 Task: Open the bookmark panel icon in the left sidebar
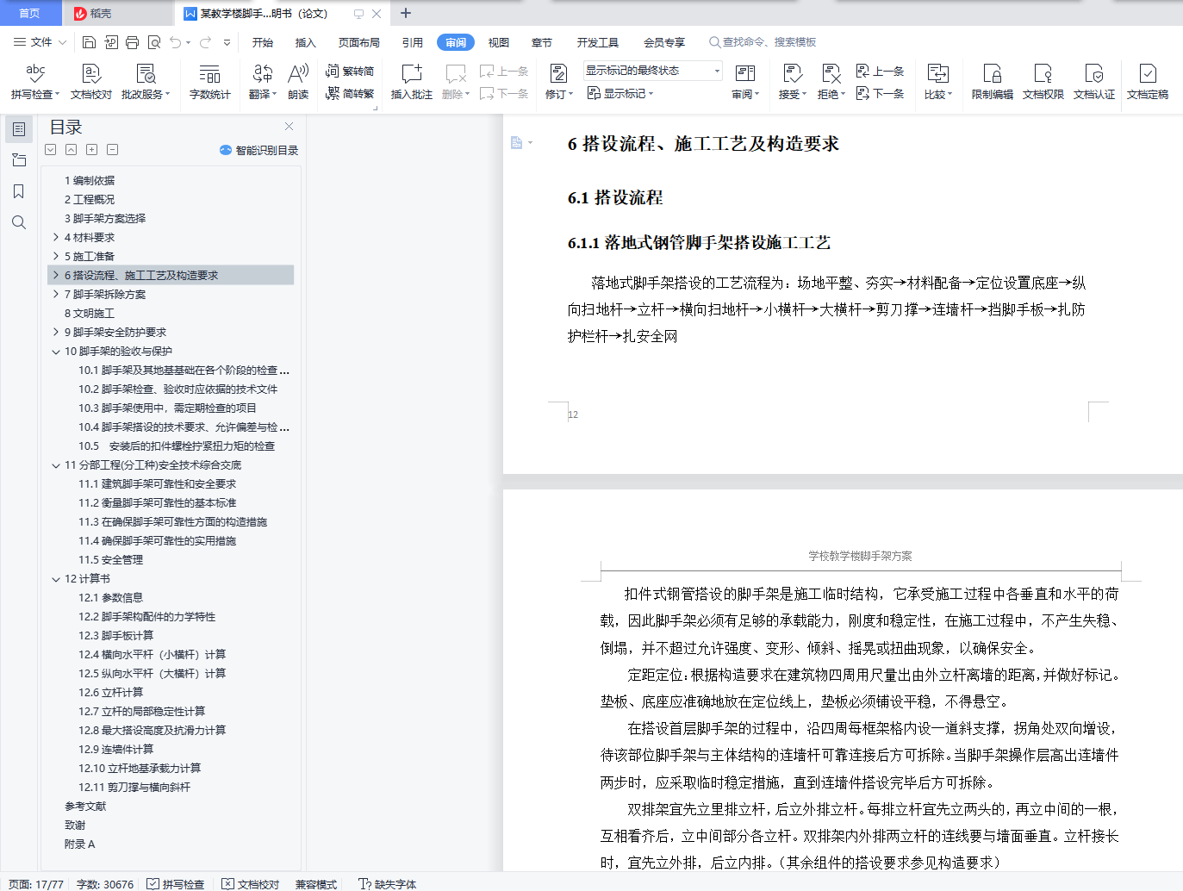19,191
